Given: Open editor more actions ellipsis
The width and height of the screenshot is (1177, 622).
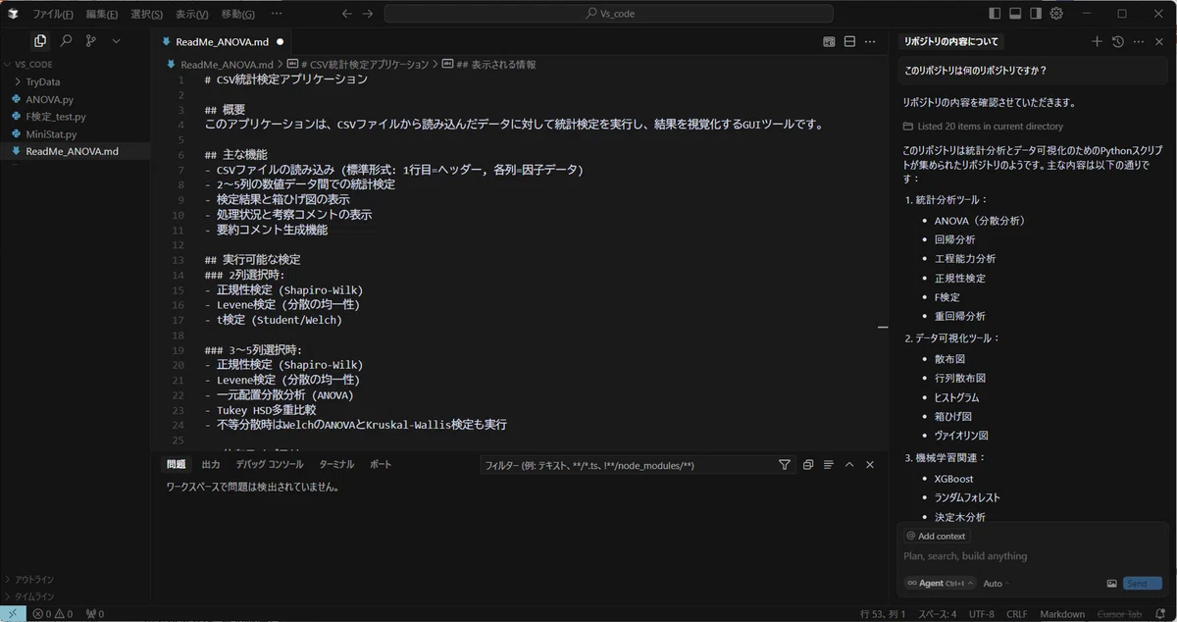Looking at the screenshot, I should [870, 42].
